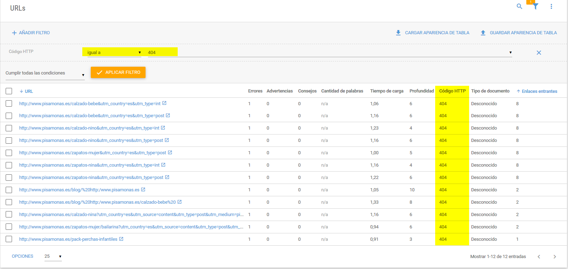Check the calzado-nino type=int row checkbox
This screenshot has height=269, width=568.
point(9,128)
